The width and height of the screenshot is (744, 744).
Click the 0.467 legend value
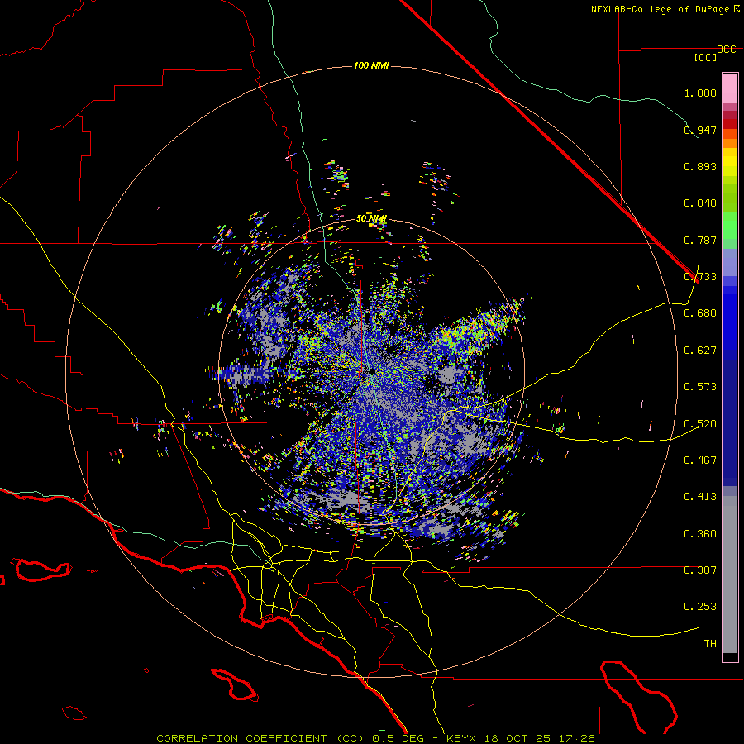[700, 460]
